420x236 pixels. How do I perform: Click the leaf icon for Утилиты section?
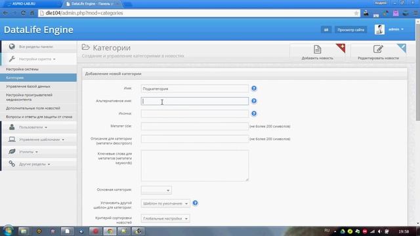[x=12, y=151]
